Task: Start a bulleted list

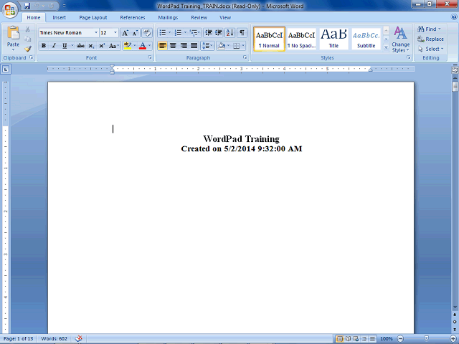Action: click(x=163, y=33)
